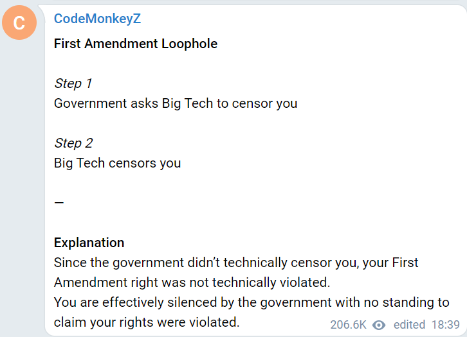Click the edited label on message
The width and height of the screenshot is (467, 337).
click(409, 325)
